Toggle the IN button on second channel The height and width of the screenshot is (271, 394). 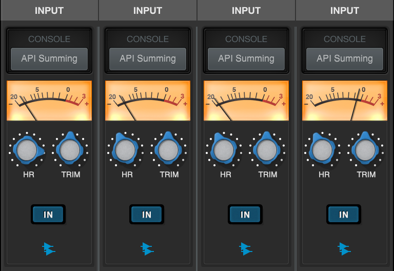point(147,215)
